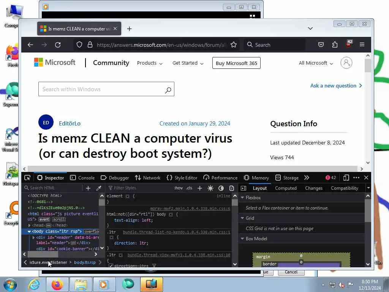Open the Memory tab
The width and height of the screenshot is (389, 292).
[256, 178]
